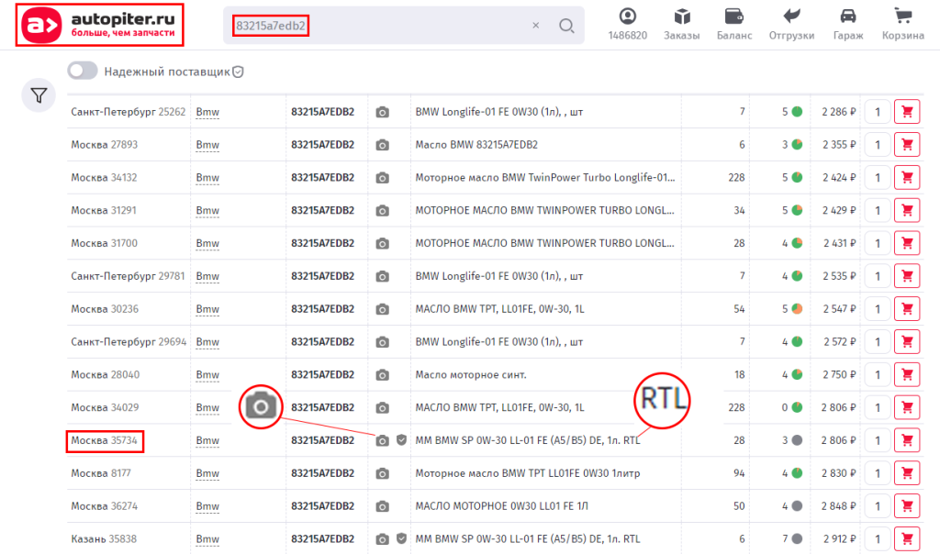
Task: Click price 2 806 ₽ in Москва 34029 row
Action: 839,407
